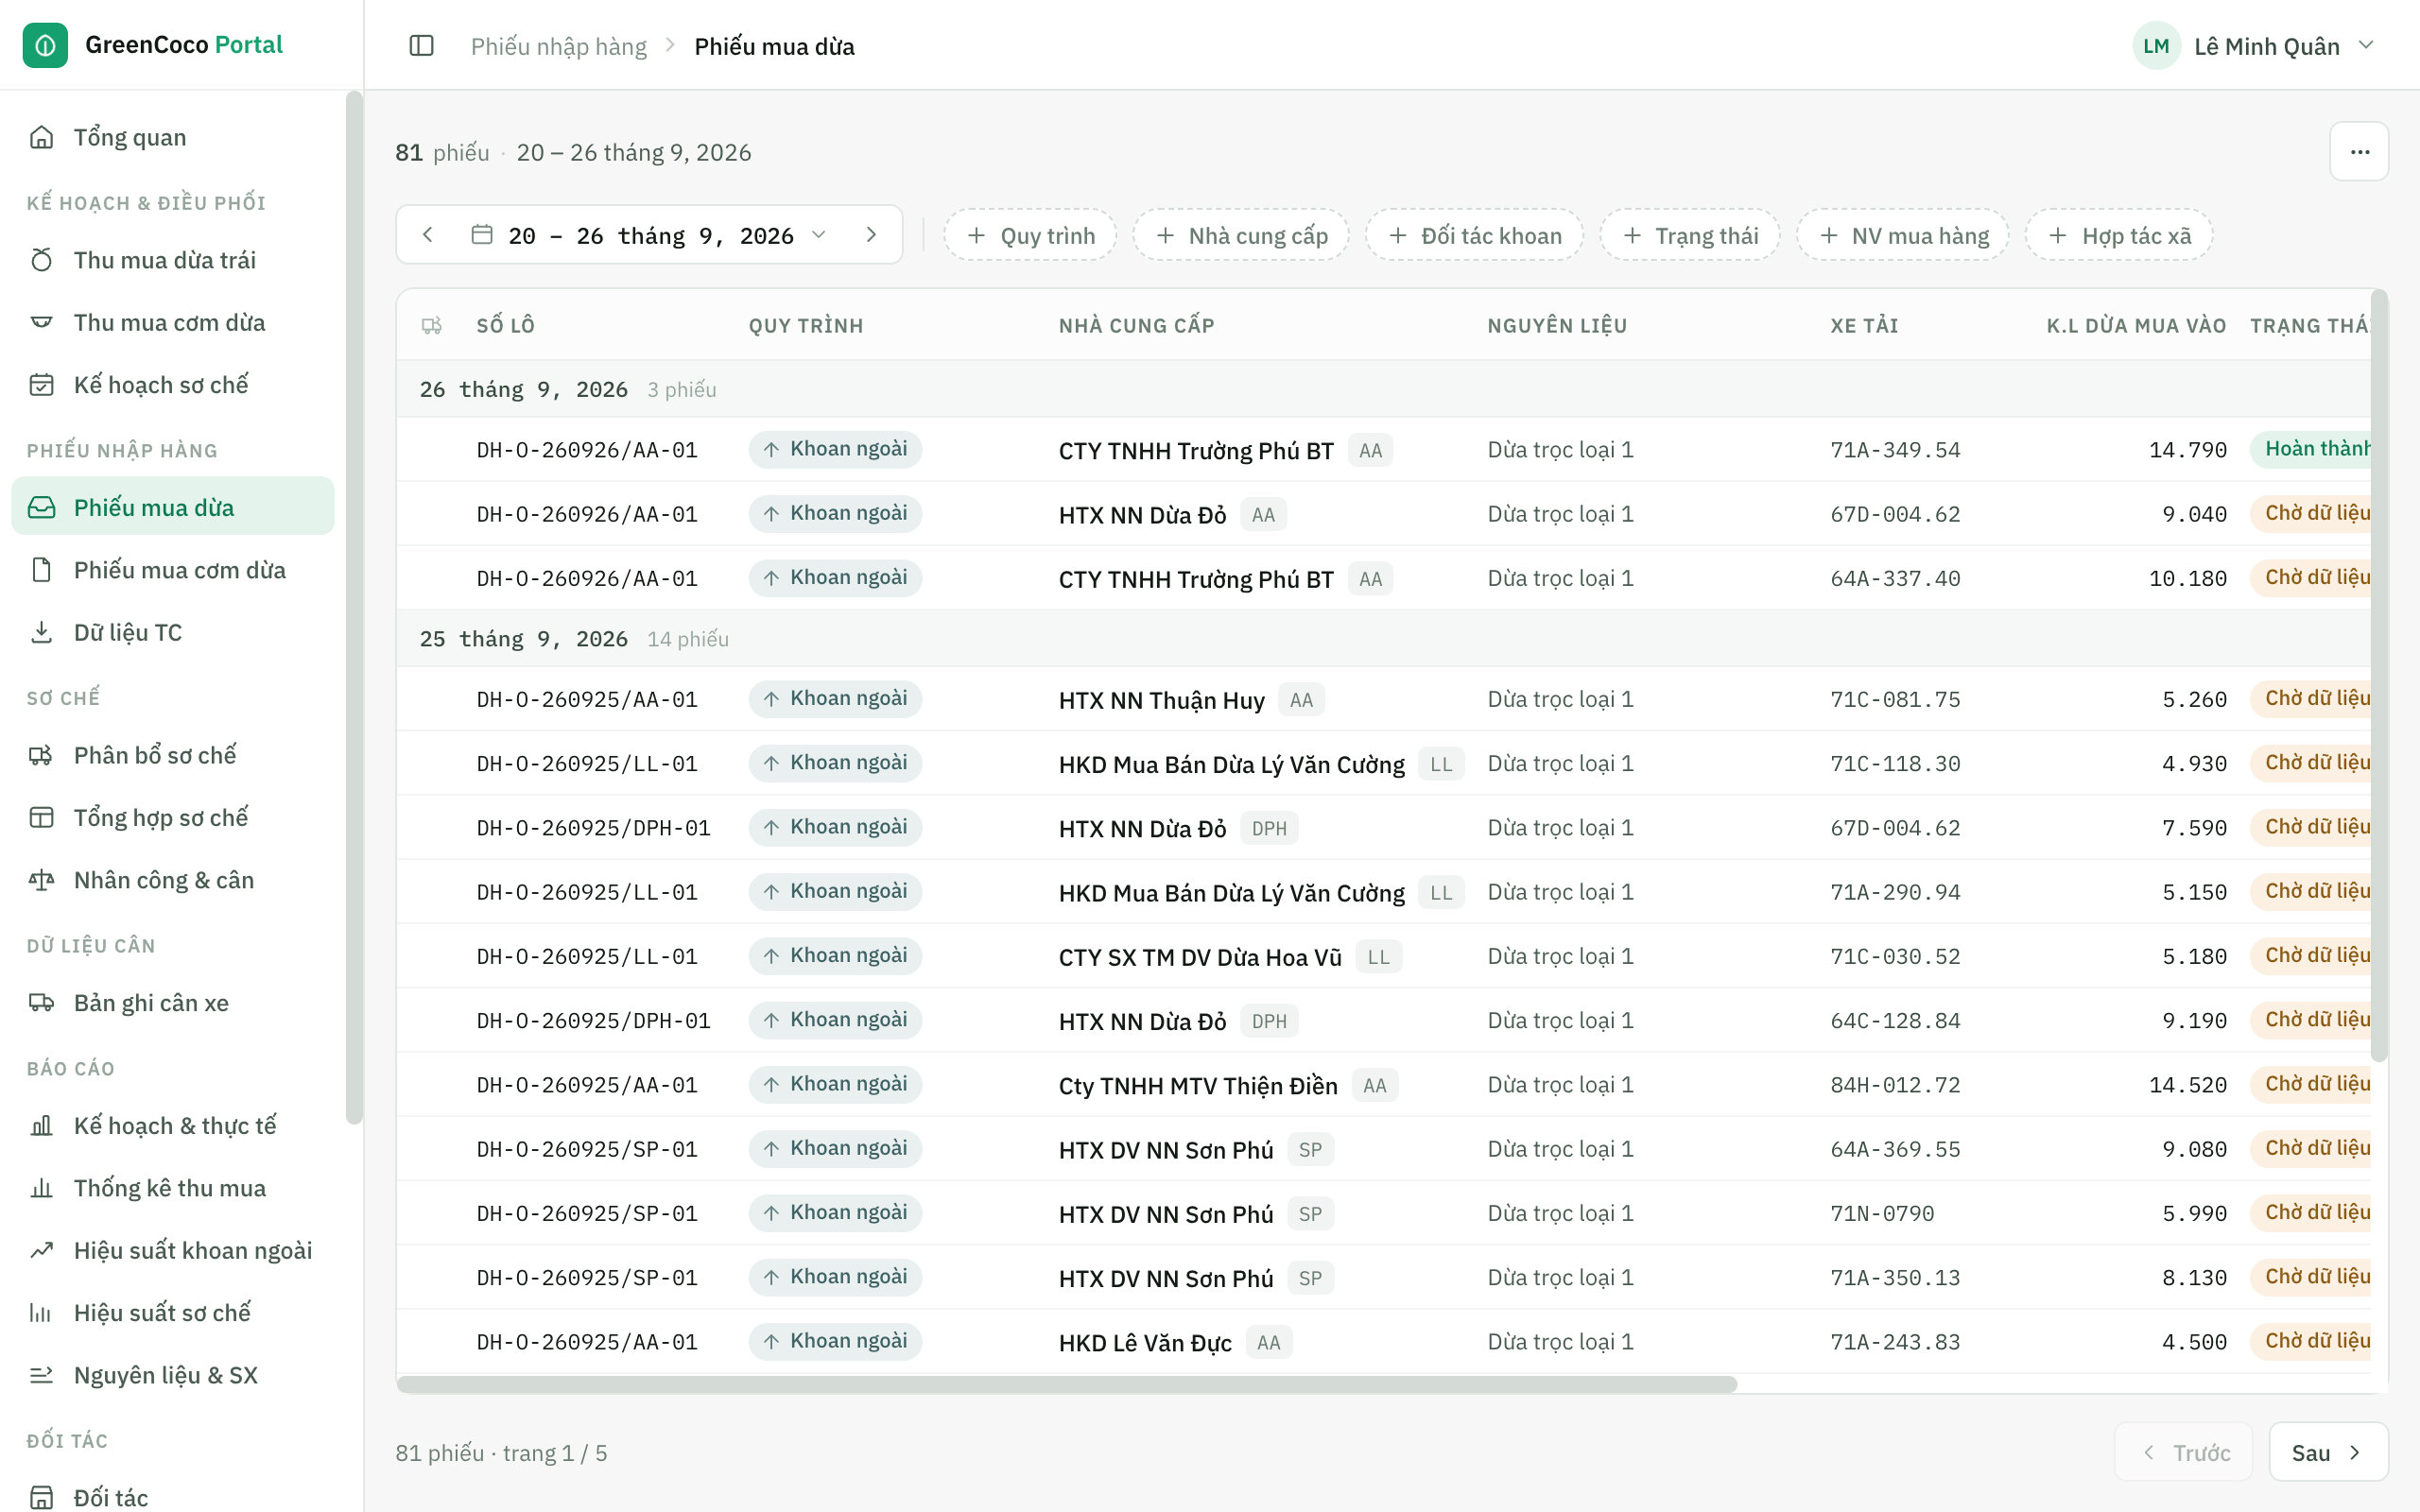The height and width of the screenshot is (1512, 2420).
Task: Click the vertical table scrollbar
Action: coord(2379,675)
